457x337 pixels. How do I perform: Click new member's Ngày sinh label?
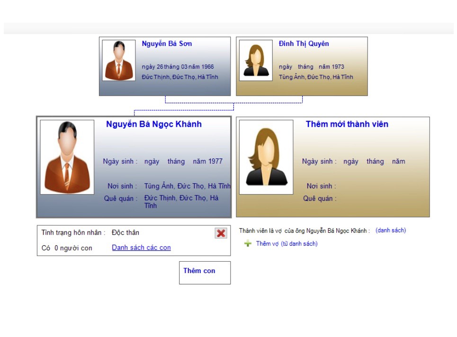(319, 161)
